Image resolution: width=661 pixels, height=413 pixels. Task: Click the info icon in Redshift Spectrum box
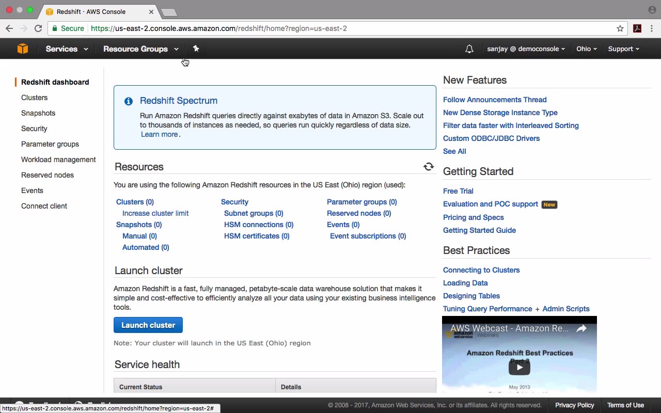tap(129, 101)
